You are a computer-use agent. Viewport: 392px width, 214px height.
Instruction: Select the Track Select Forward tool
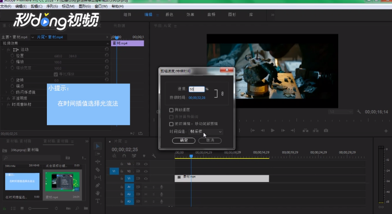tap(98, 154)
